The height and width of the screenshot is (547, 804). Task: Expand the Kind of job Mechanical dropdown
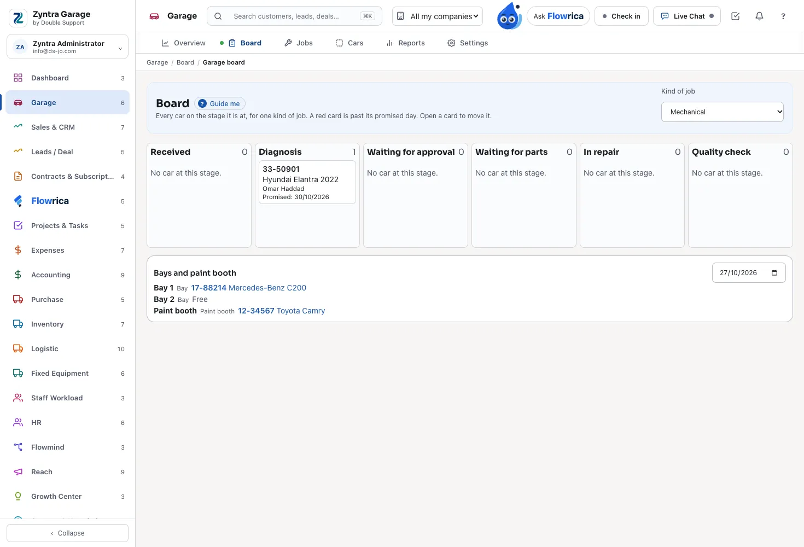[x=723, y=112]
